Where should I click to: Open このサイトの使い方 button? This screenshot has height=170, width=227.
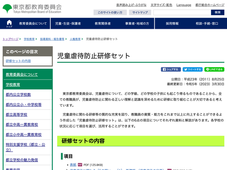coord(110,12)
